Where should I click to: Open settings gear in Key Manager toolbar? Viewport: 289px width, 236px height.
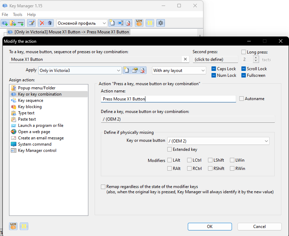(x=160, y=23)
